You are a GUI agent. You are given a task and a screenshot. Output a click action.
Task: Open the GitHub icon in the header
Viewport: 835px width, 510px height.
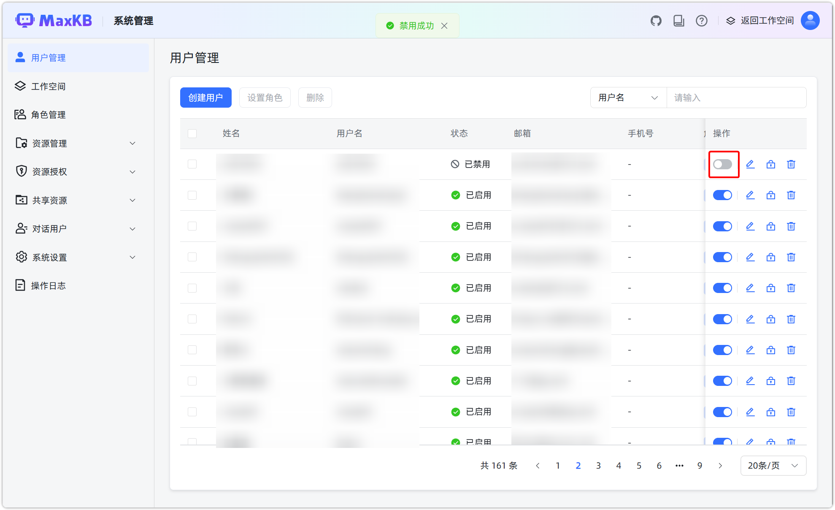(656, 20)
